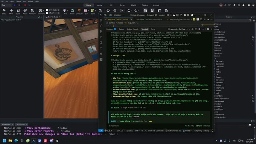The width and height of the screenshot is (256, 144).
Task: Click the JSON with Comments language mode
Action: (x=154, y=131)
